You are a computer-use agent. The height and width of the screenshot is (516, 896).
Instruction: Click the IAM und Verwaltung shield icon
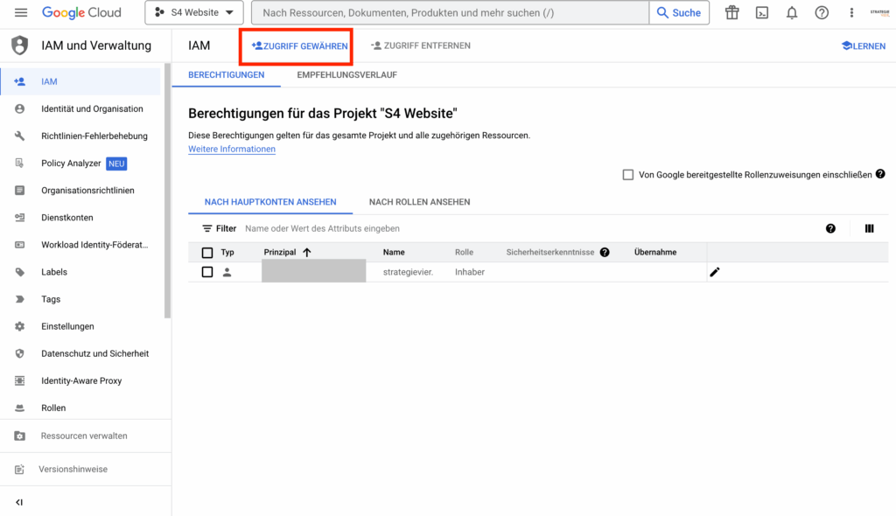[20, 45]
